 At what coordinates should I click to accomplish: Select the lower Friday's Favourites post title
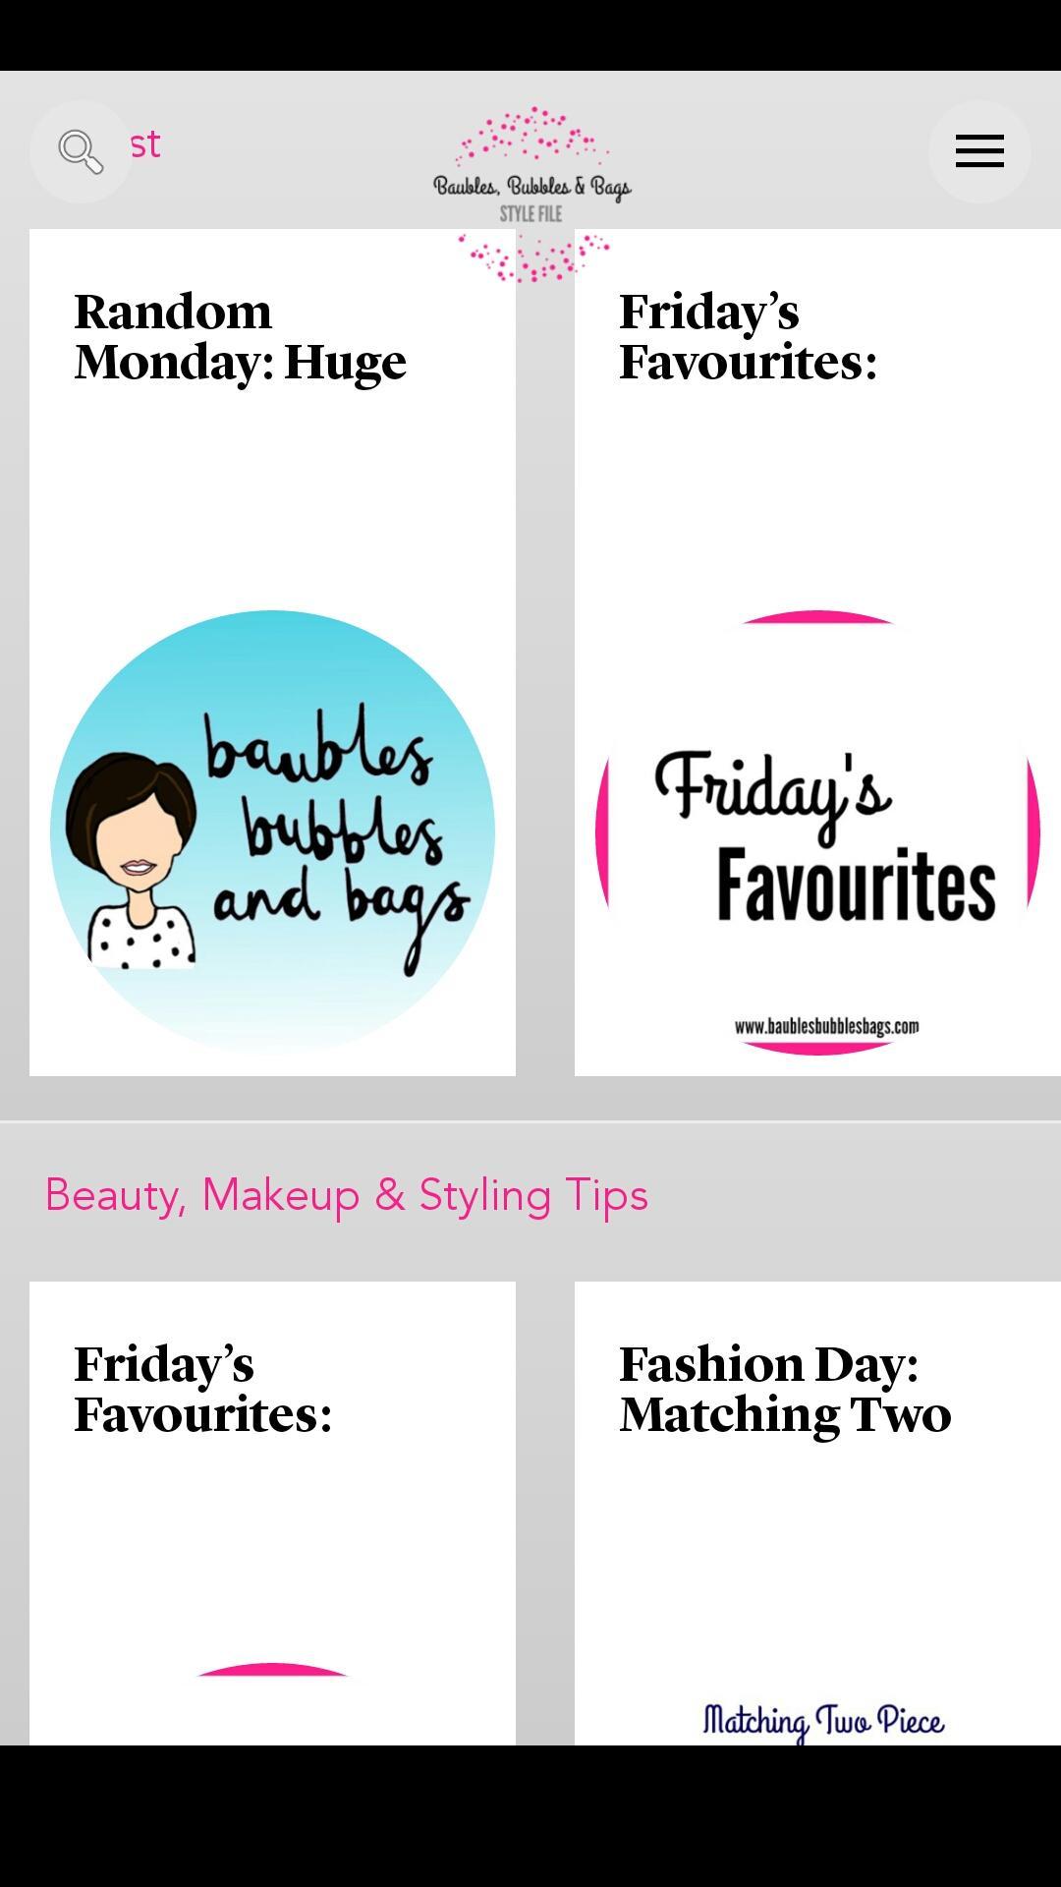coord(203,1390)
